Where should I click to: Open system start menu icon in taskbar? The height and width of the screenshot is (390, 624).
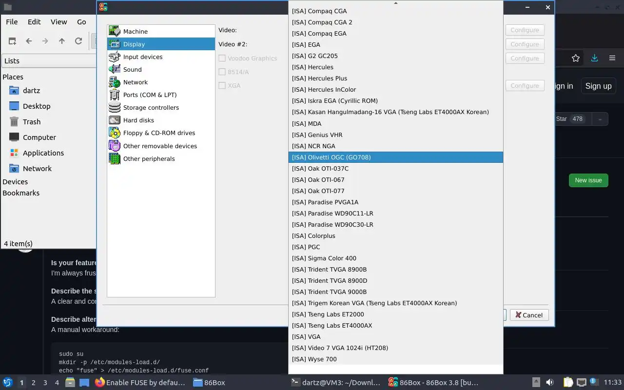pyautogui.click(x=8, y=382)
